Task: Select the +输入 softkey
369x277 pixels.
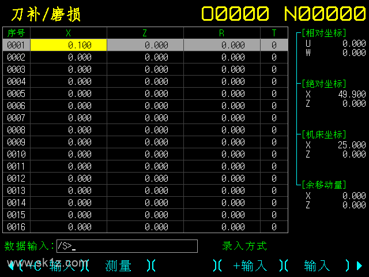Action: (250, 265)
